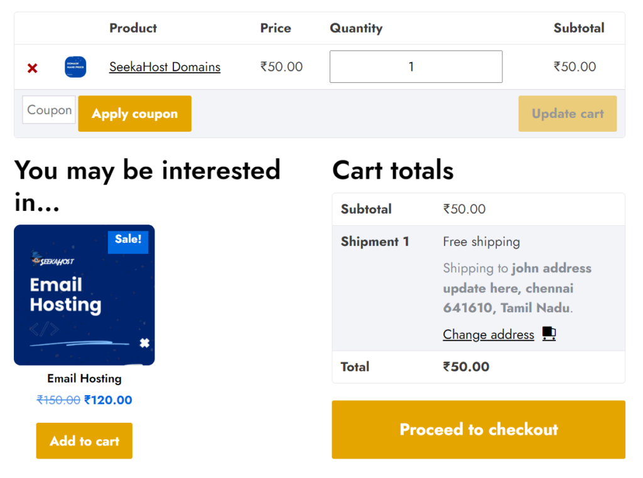Click the blue SeekaHost Domains product logo
Viewport: 643px width, 478px height.
[x=75, y=66]
